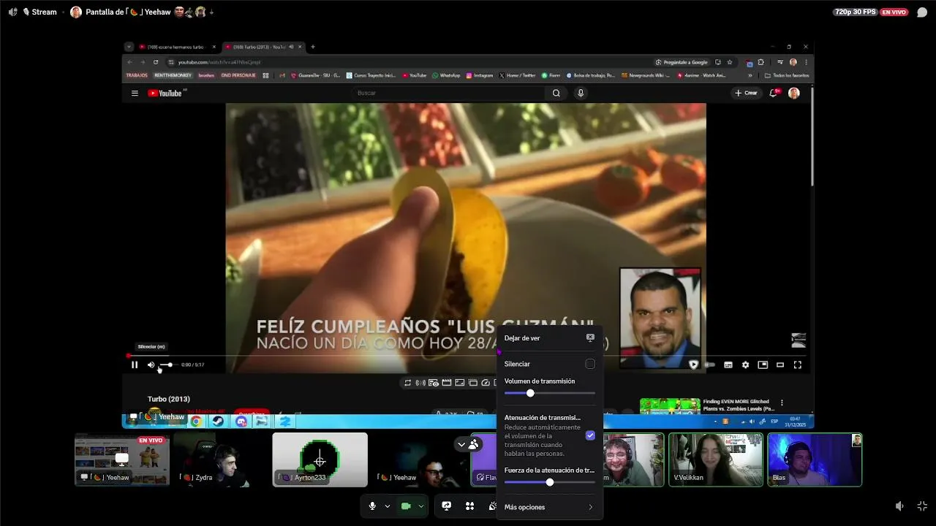This screenshot has height=526, width=936.
Task: Open Home / Twitter bookmark
Action: [518, 75]
